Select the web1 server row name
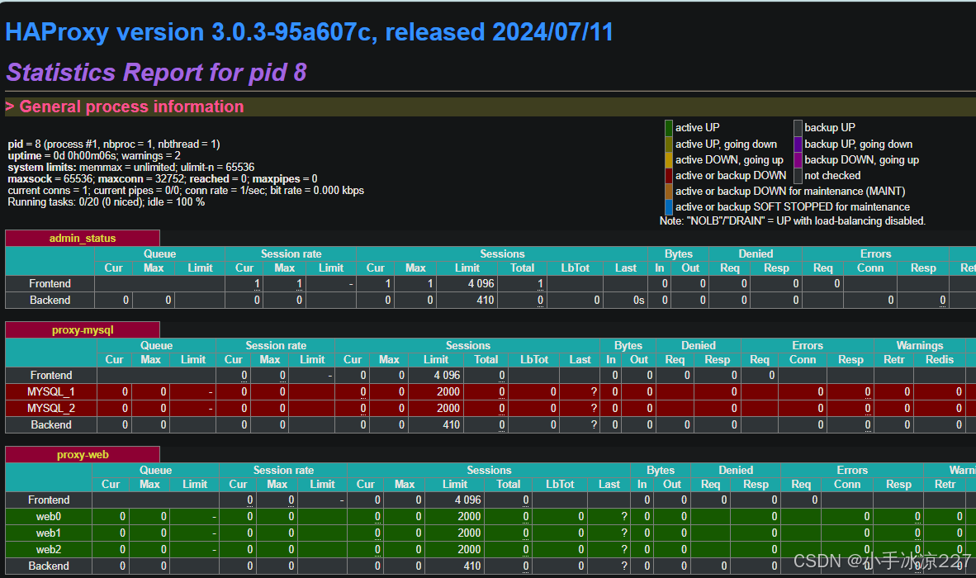976x578 pixels. (49, 533)
